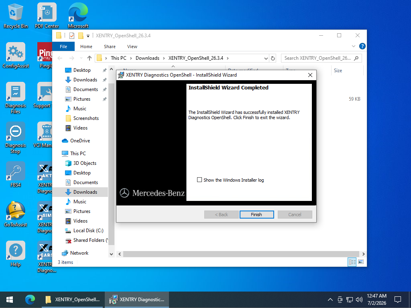
Task: Click Downloads in the address breadcrumb
Action: coord(147,58)
